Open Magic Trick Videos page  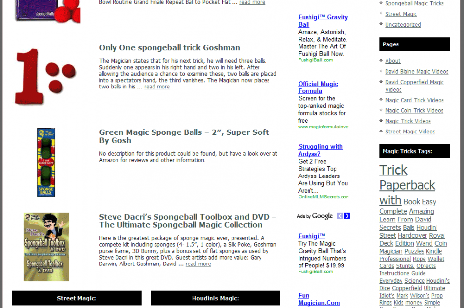408,121
